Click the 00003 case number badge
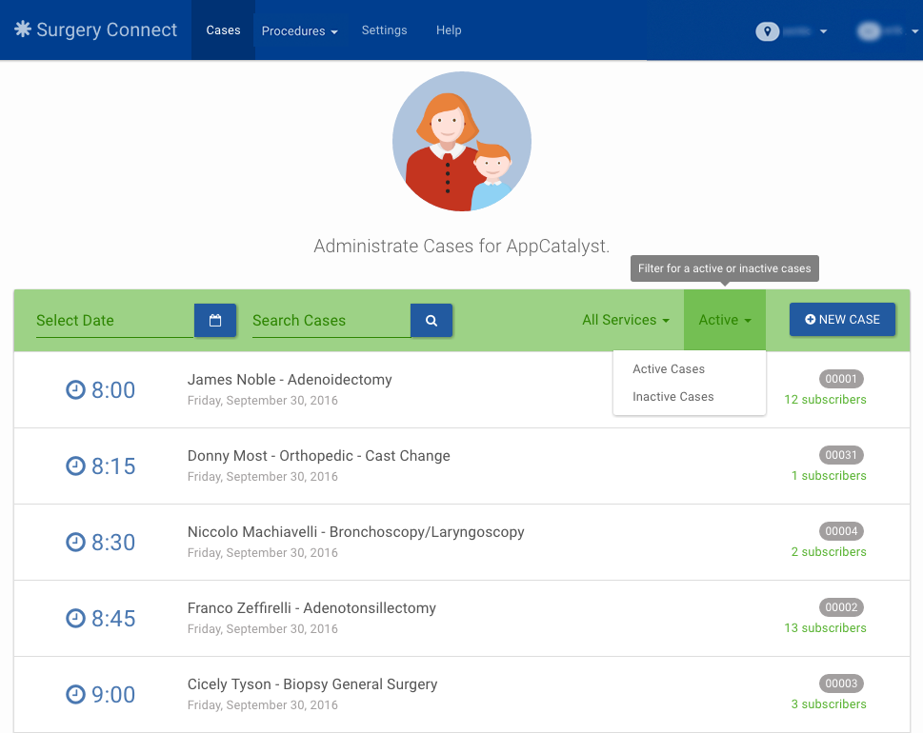923x733 pixels. click(x=841, y=683)
